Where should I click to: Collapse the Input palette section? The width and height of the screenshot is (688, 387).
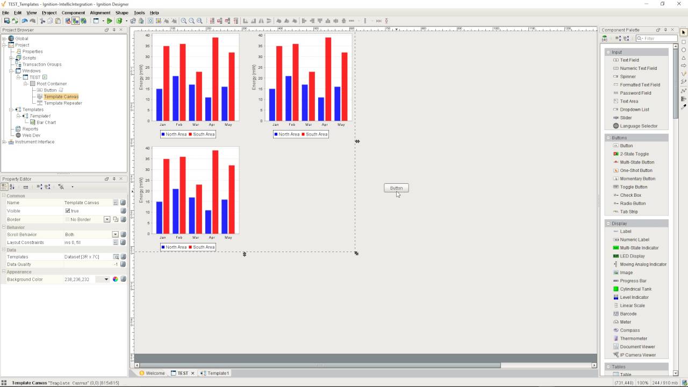[608, 52]
